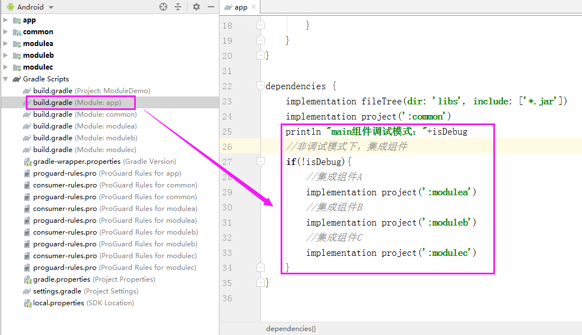Image resolution: width=582 pixels, height=335 pixels.
Task: Select Gradle Scripts label
Action: 46,79
